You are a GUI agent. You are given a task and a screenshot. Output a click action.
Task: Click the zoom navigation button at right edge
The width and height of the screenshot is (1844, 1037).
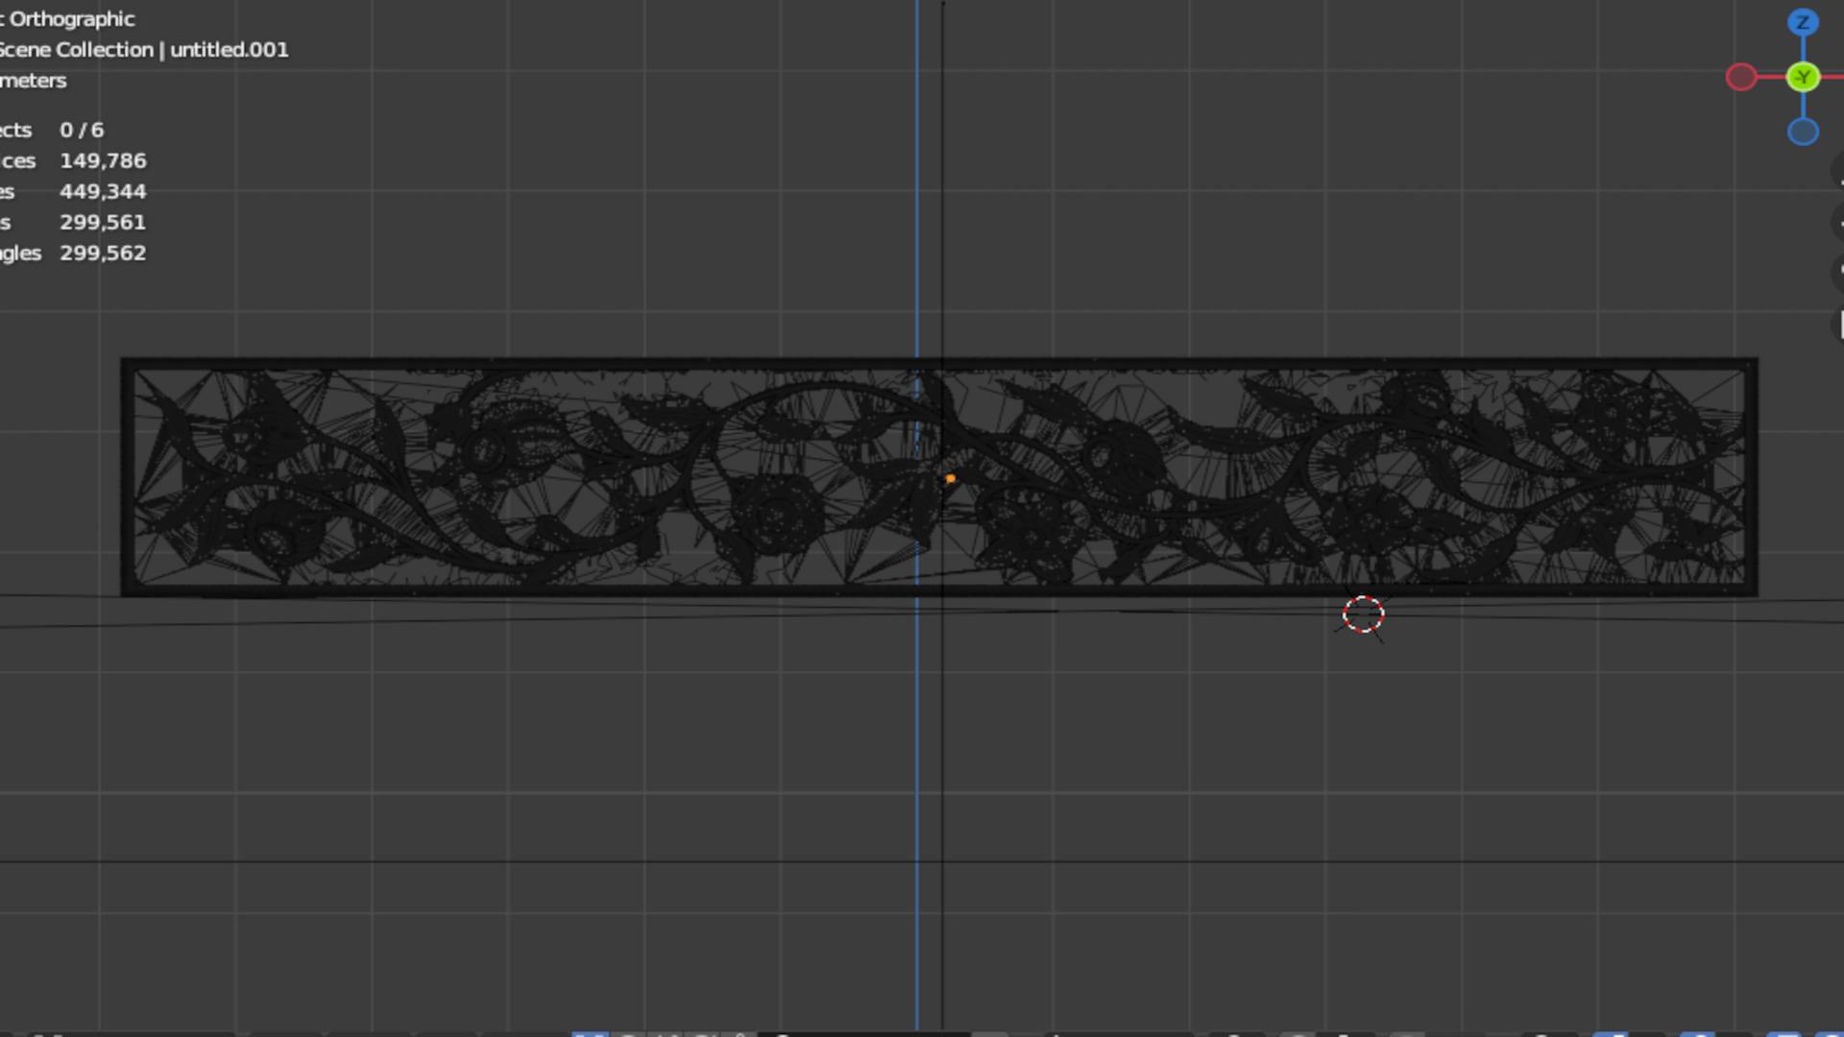1838,172
